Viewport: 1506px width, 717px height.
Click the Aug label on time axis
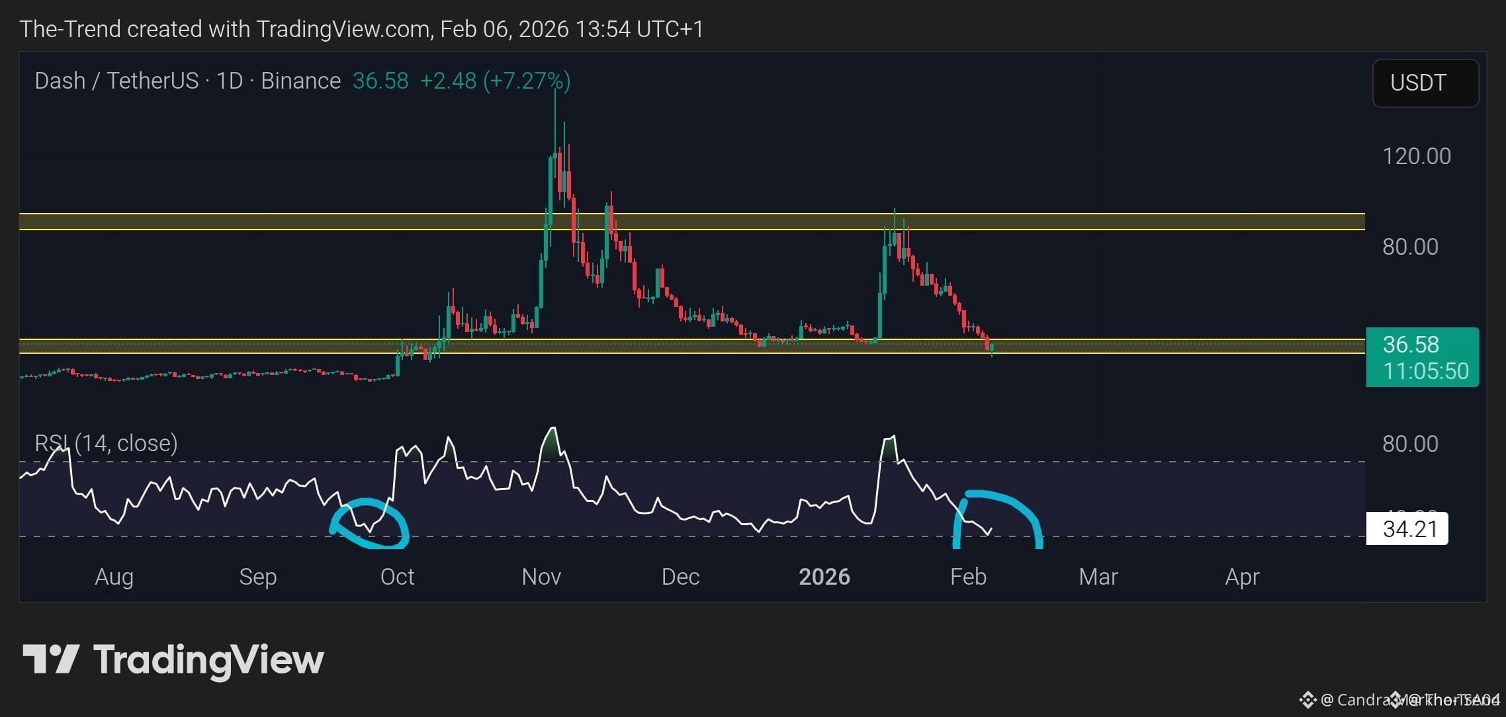[114, 577]
